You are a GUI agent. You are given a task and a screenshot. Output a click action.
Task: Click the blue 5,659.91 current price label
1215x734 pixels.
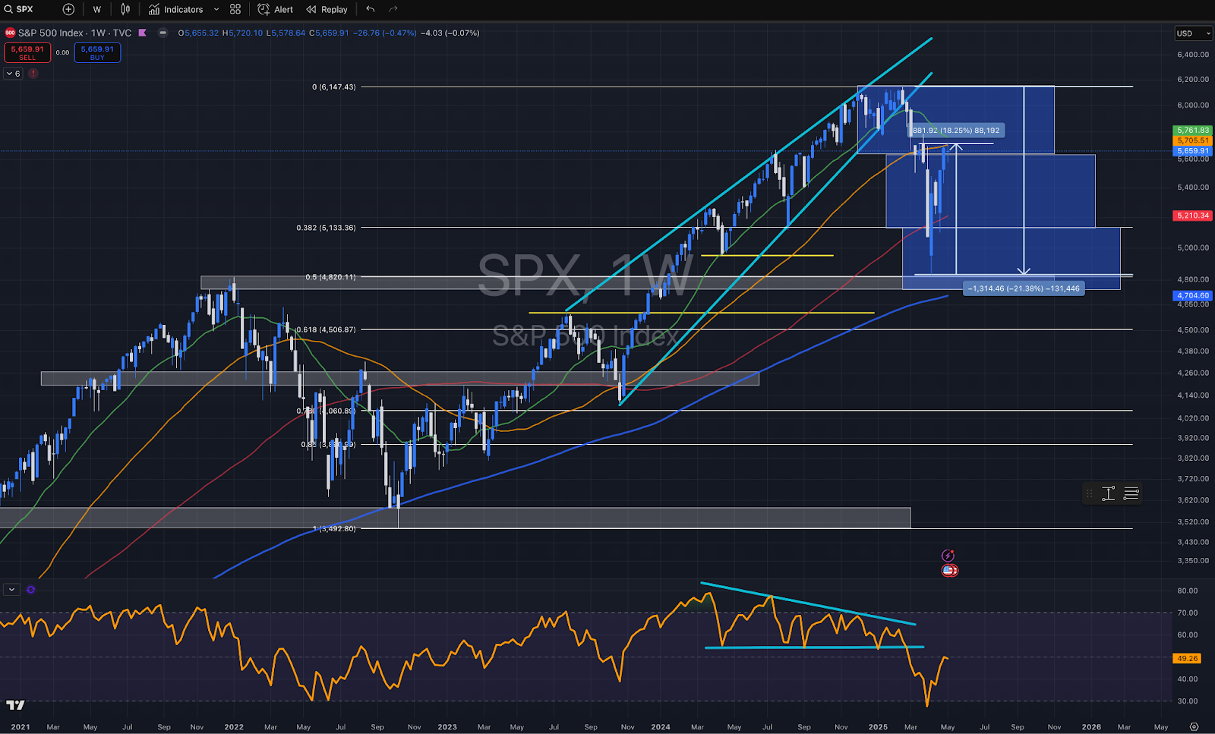tap(1193, 151)
